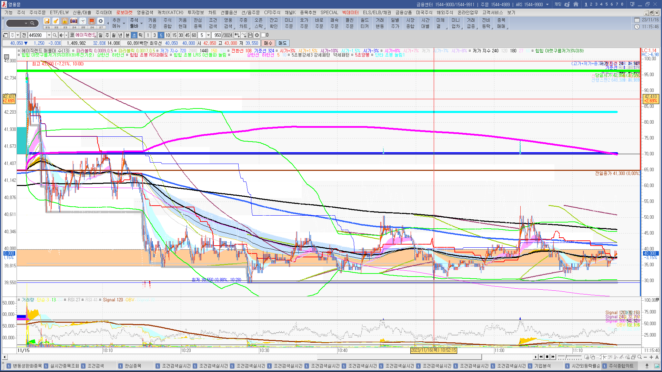Select the 초 (seconds) chart period
662x372 pixels.
point(134,35)
